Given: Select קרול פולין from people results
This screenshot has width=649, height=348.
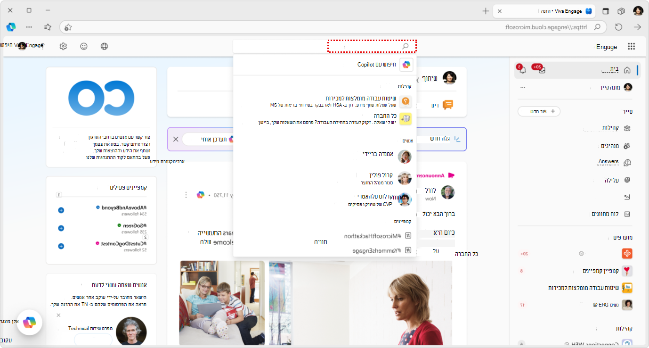Looking at the screenshot, I should [x=324, y=178].
